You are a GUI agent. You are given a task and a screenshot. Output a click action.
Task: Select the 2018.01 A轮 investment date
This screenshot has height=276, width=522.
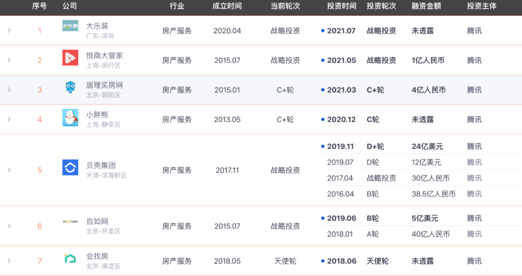click(x=340, y=234)
